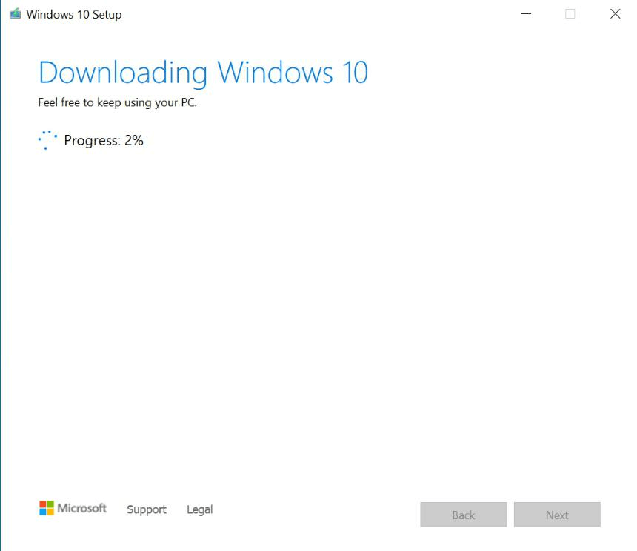
Task: Click 'Feel free to keep using your PC.' text
Action: click(118, 102)
